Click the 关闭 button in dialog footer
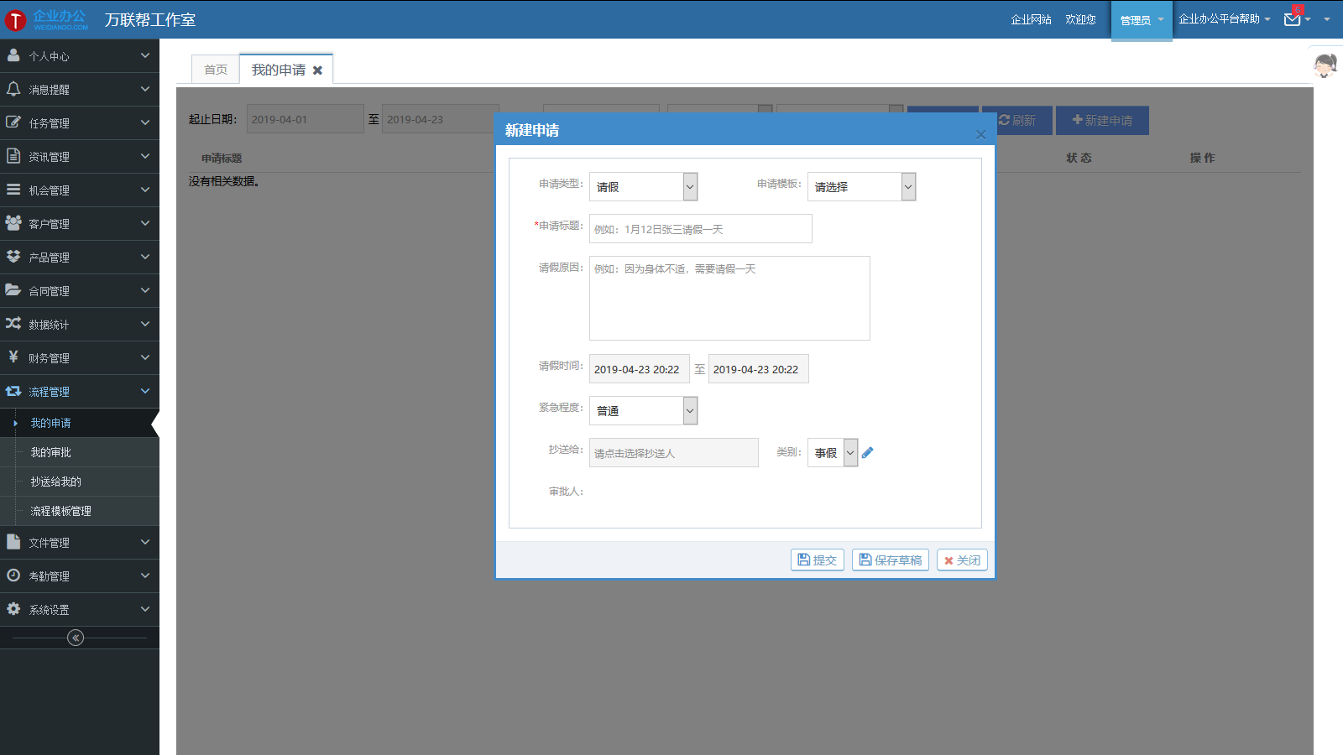Viewport: 1343px width, 755px height. [x=962, y=560]
